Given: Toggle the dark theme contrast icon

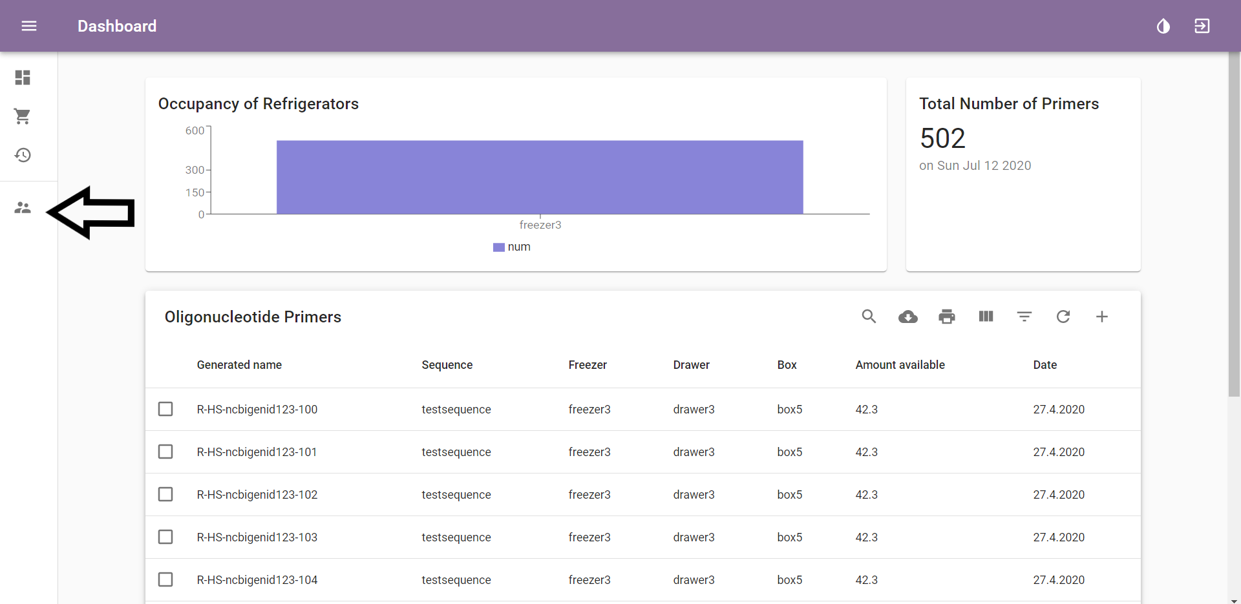Looking at the screenshot, I should click(x=1163, y=26).
